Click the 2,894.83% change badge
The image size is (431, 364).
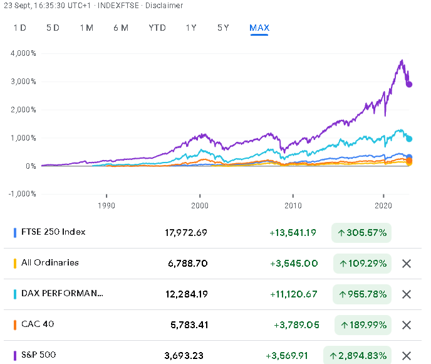[357, 356]
